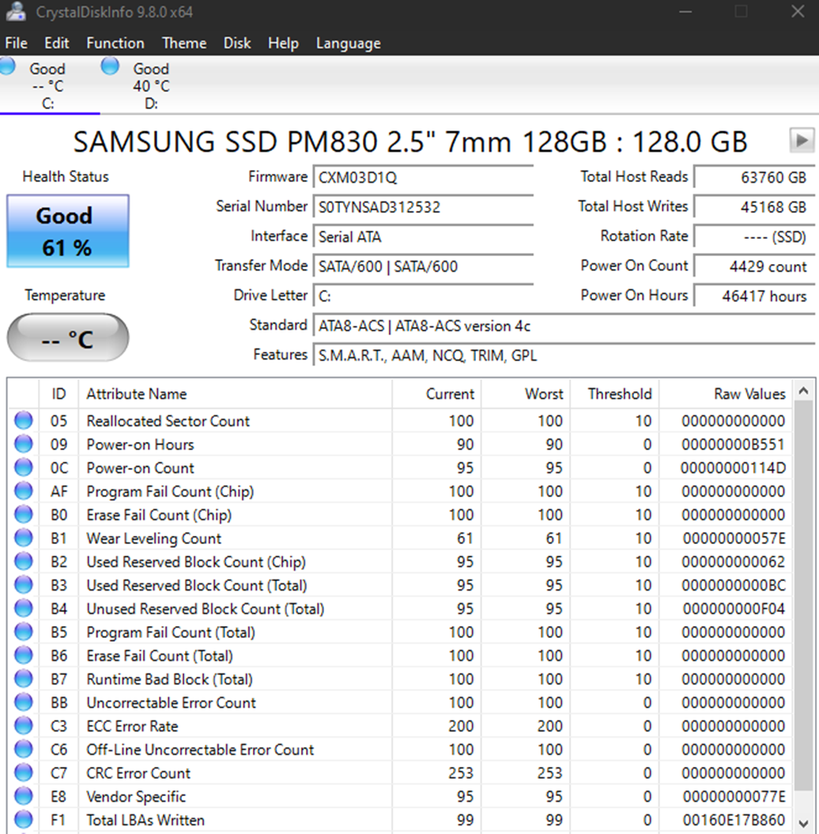Select drive D: status orb icon

110,66
